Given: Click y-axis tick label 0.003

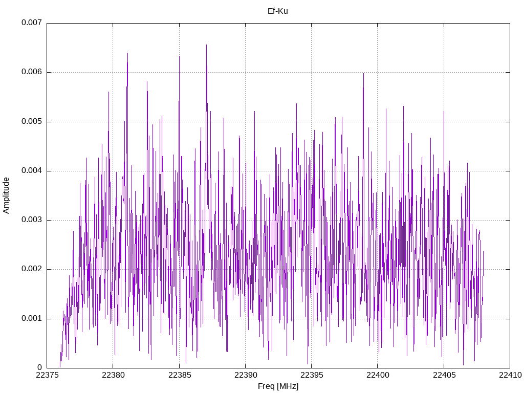Looking at the screenshot, I should click(x=32, y=220).
